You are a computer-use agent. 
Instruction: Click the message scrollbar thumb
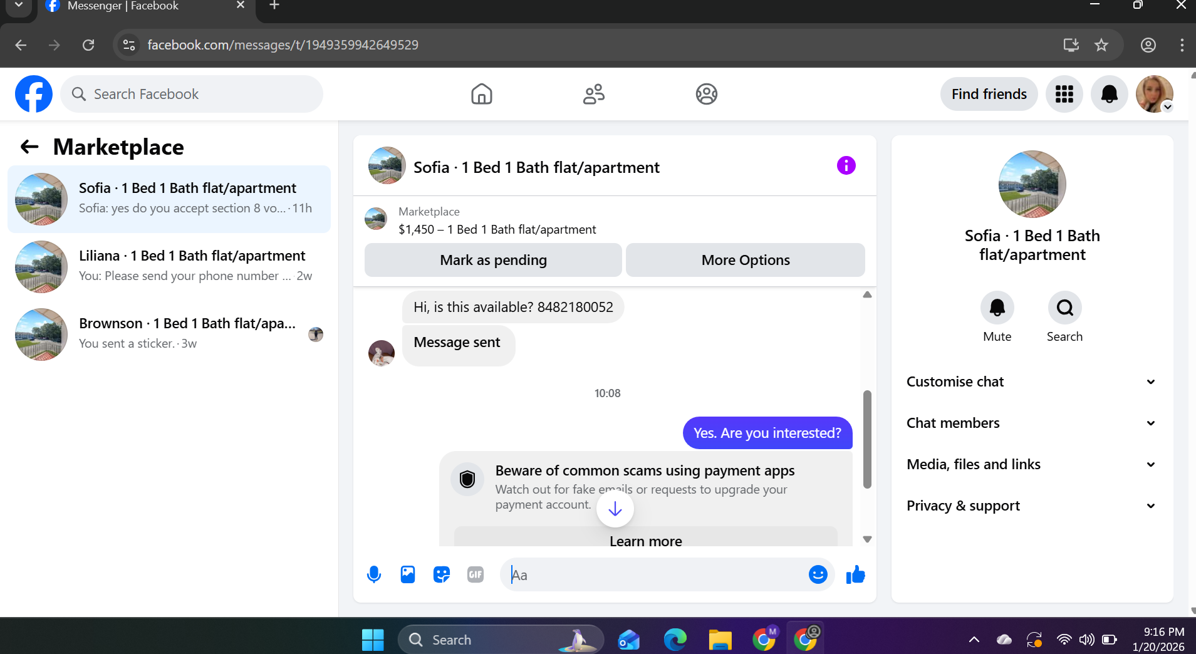point(867,439)
